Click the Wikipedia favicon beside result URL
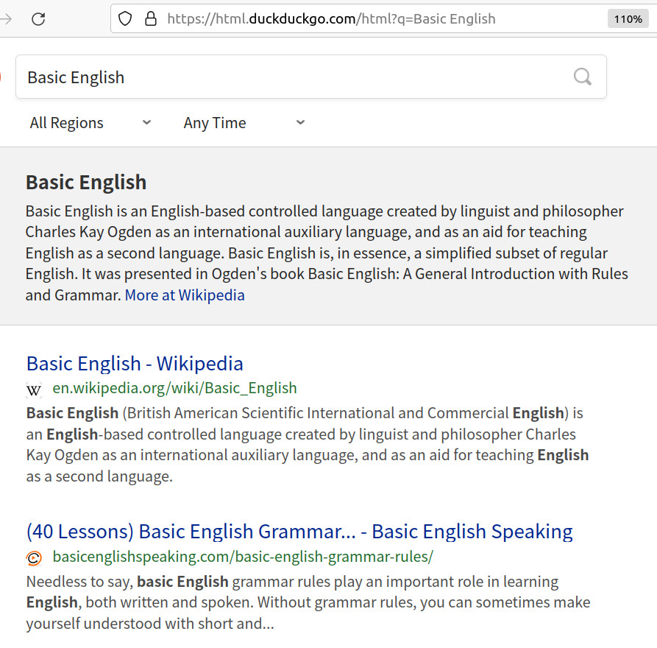657x648 pixels. 35,390
